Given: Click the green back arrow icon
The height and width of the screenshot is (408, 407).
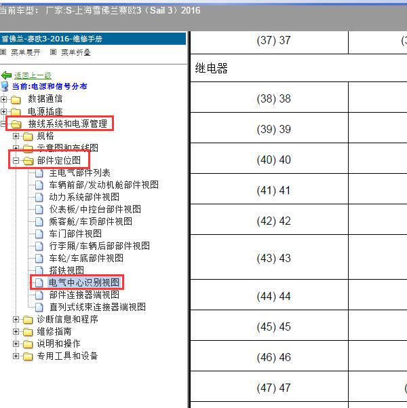Looking at the screenshot, I should pos(7,75).
